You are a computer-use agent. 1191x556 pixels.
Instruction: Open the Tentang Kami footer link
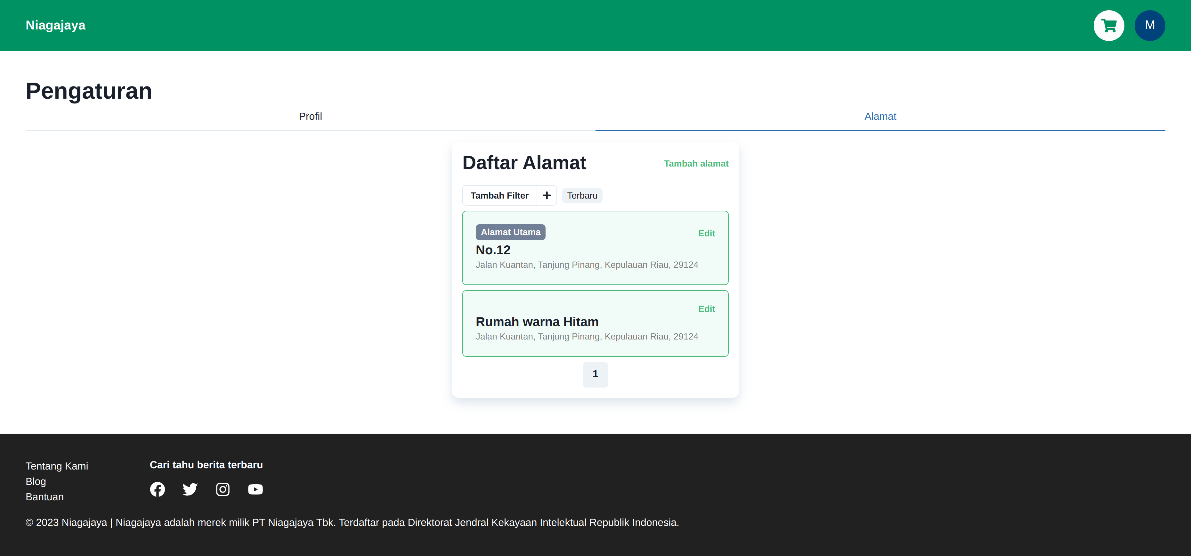coord(57,466)
